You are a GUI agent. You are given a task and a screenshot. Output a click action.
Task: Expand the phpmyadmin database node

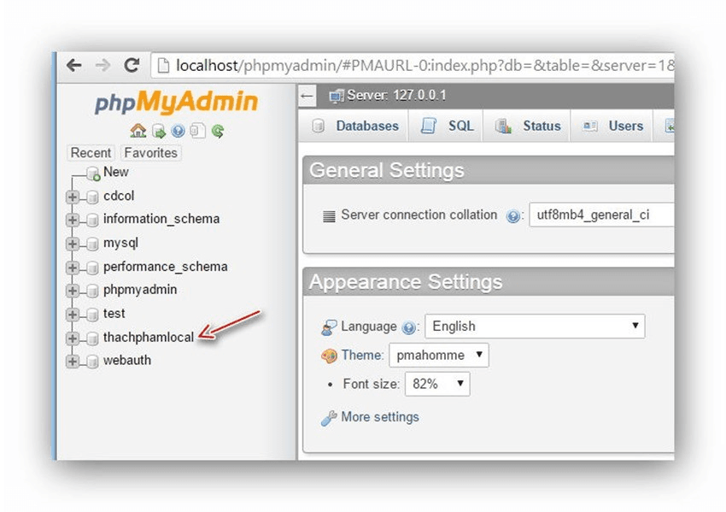(x=73, y=291)
